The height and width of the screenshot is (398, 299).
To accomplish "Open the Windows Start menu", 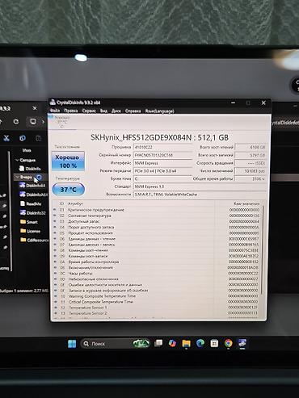I will tap(72, 344).
